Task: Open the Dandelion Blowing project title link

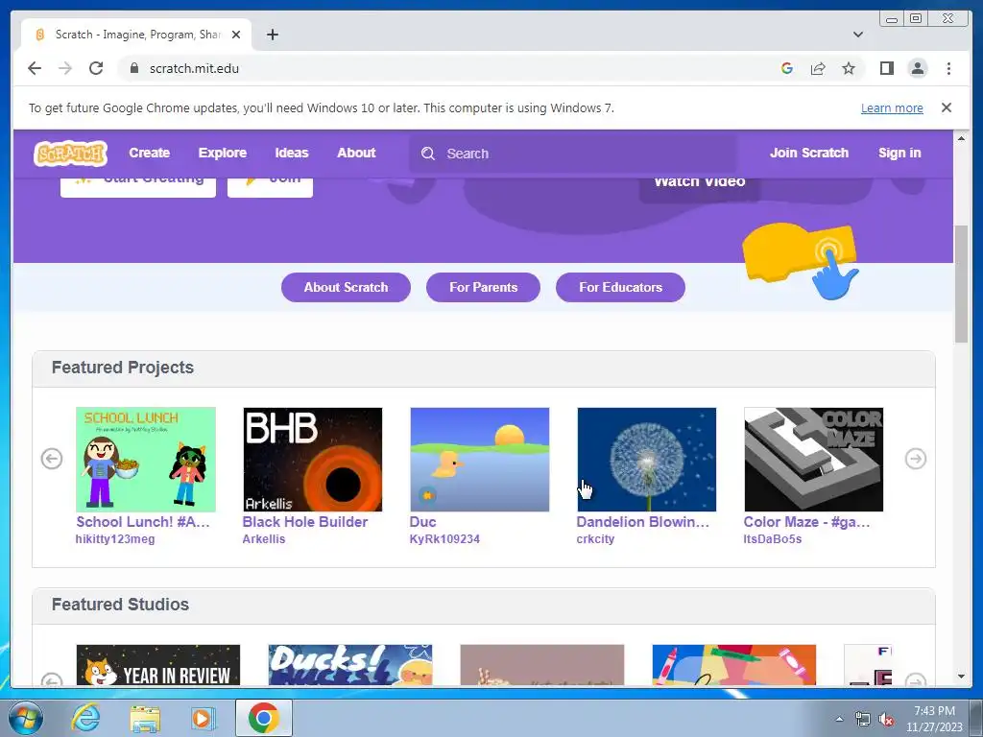Action: (x=642, y=522)
